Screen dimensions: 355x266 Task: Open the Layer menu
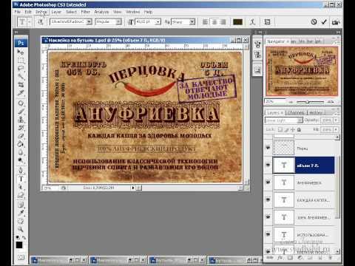coord(56,12)
